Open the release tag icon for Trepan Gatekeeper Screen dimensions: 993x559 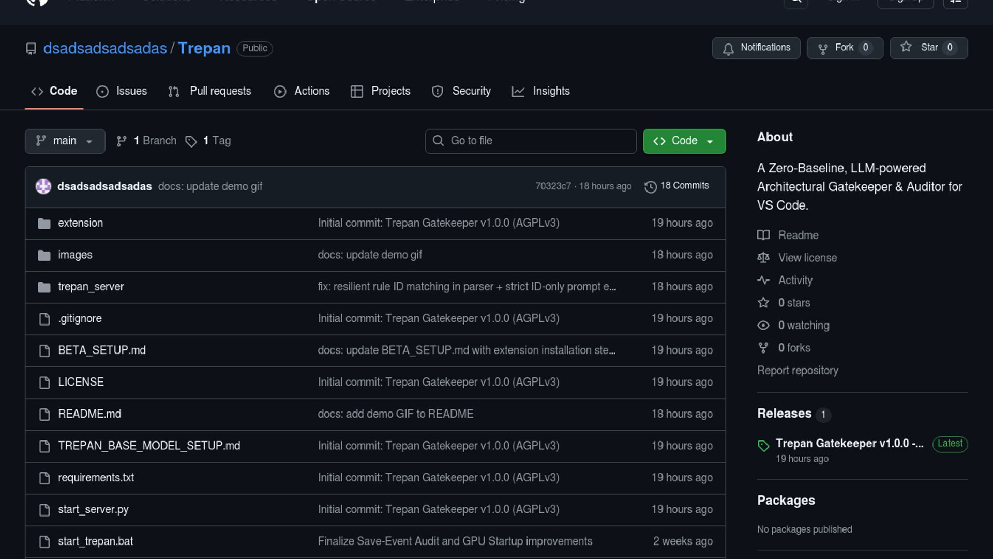[x=763, y=445]
